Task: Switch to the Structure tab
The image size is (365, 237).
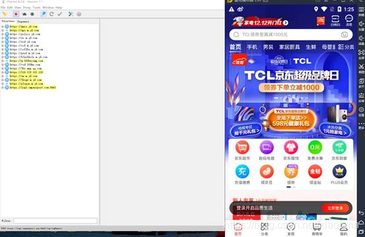Action: [x=8, y=21]
